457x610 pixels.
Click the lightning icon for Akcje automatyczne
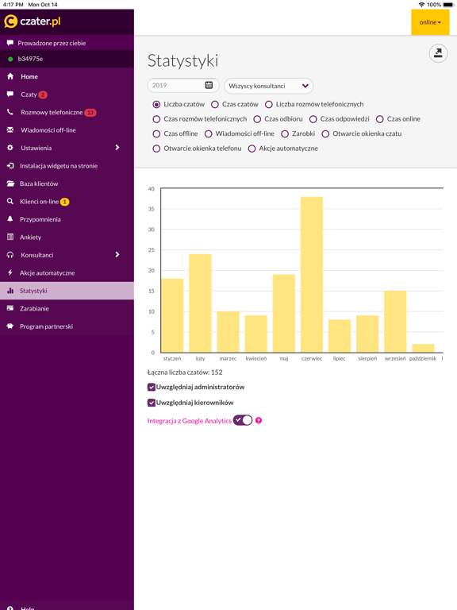coord(10,272)
